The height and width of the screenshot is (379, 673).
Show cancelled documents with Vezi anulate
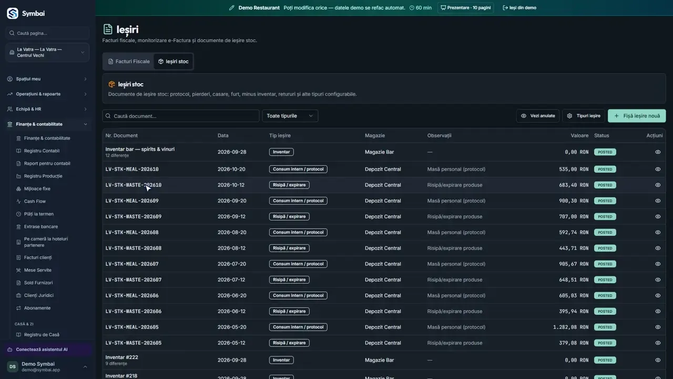coord(538,116)
